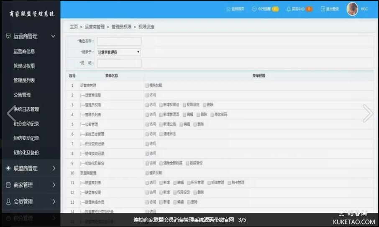Check 积分管理 in 联盟商列表 row

pyautogui.click(x=189, y=183)
